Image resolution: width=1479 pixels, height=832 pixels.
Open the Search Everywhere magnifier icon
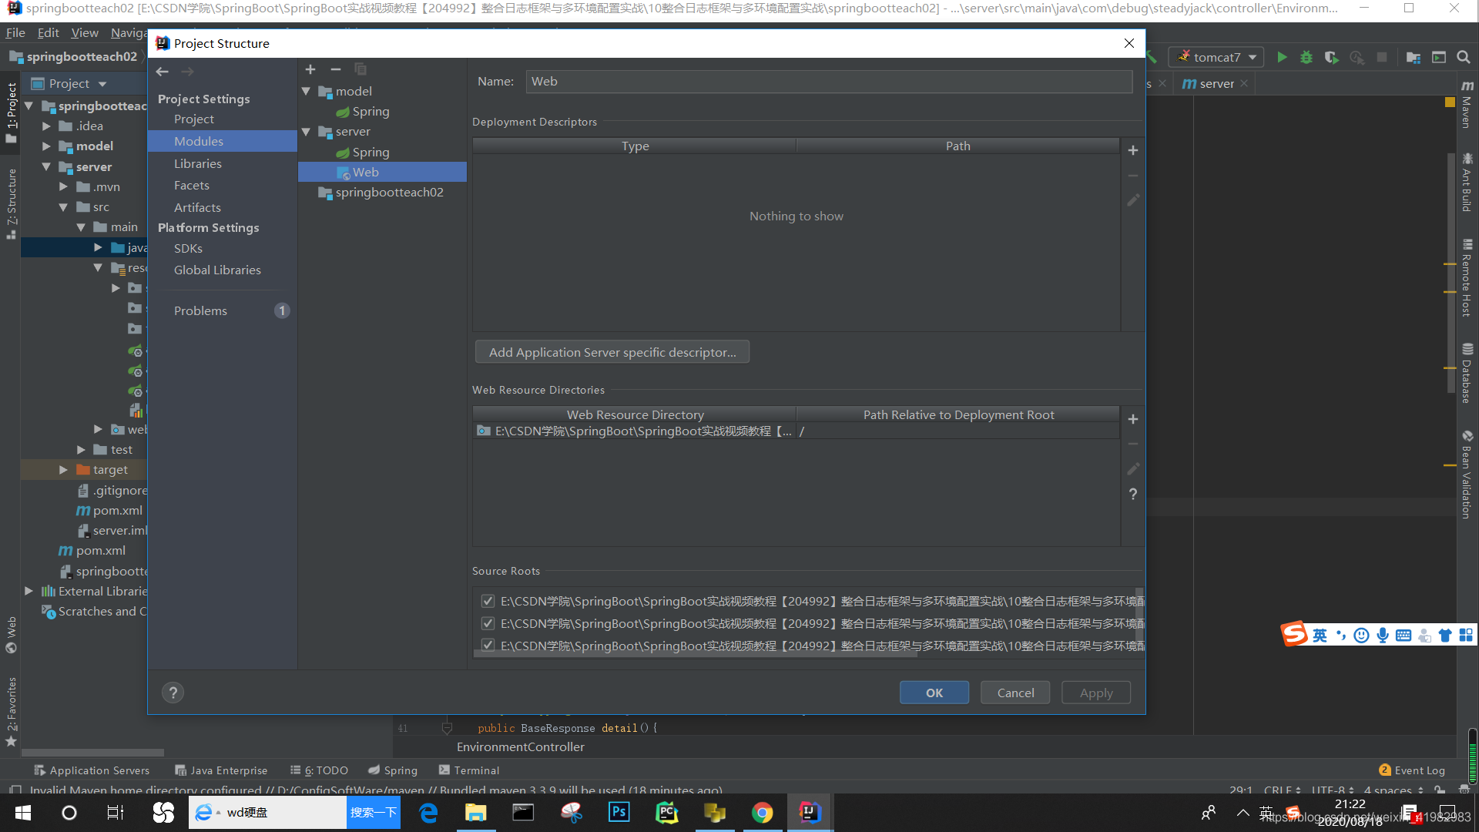click(1464, 58)
